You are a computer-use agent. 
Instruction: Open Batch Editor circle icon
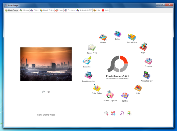pyautogui.click(x=132, y=37)
